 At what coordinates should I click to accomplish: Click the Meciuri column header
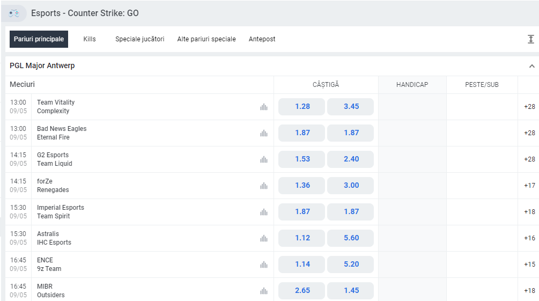click(x=23, y=84)
